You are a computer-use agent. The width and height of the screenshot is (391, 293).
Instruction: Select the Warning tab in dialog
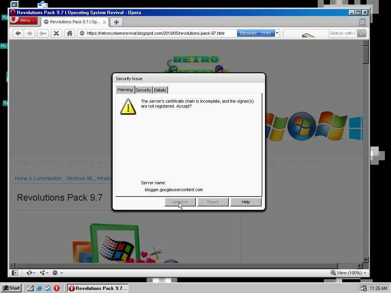(x=125, y=90)
